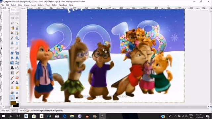Pick the Fuzzy Select wand tool
212x119 pixels.
click(17, 23)
